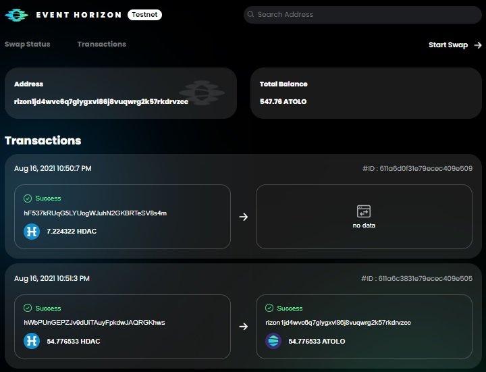Click the HDAC coin icon beside 7.224322
Screen dimensions: 486x372
click(32, 232)
